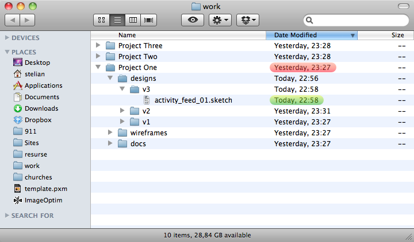This screenshot has height=242, width=414.
Task: Open the Action gear dropdown menu
Action: (x=220, y=20)
